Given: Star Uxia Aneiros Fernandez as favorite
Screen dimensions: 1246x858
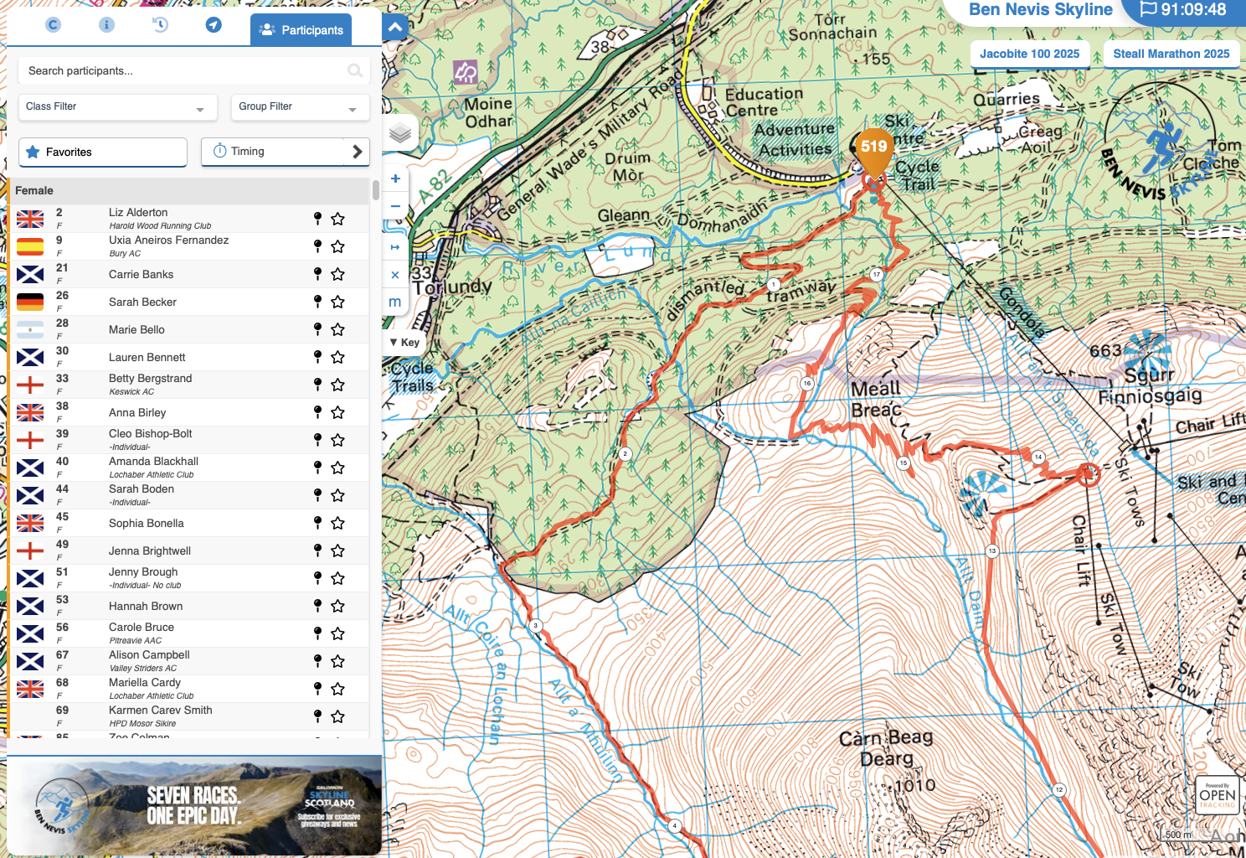Looking at the screenshot, I should click(337, 246).
